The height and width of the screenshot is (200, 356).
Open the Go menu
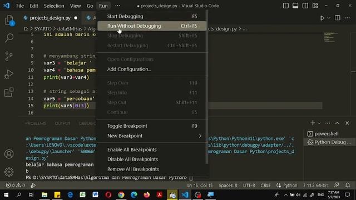90,6
